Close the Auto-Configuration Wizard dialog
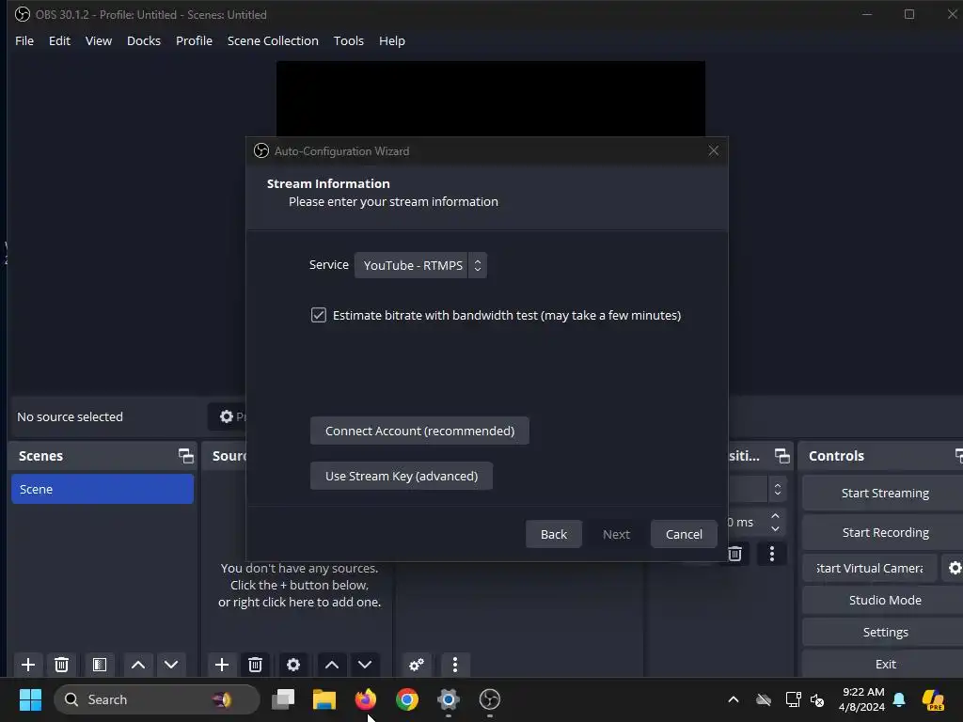 [713, 150]
